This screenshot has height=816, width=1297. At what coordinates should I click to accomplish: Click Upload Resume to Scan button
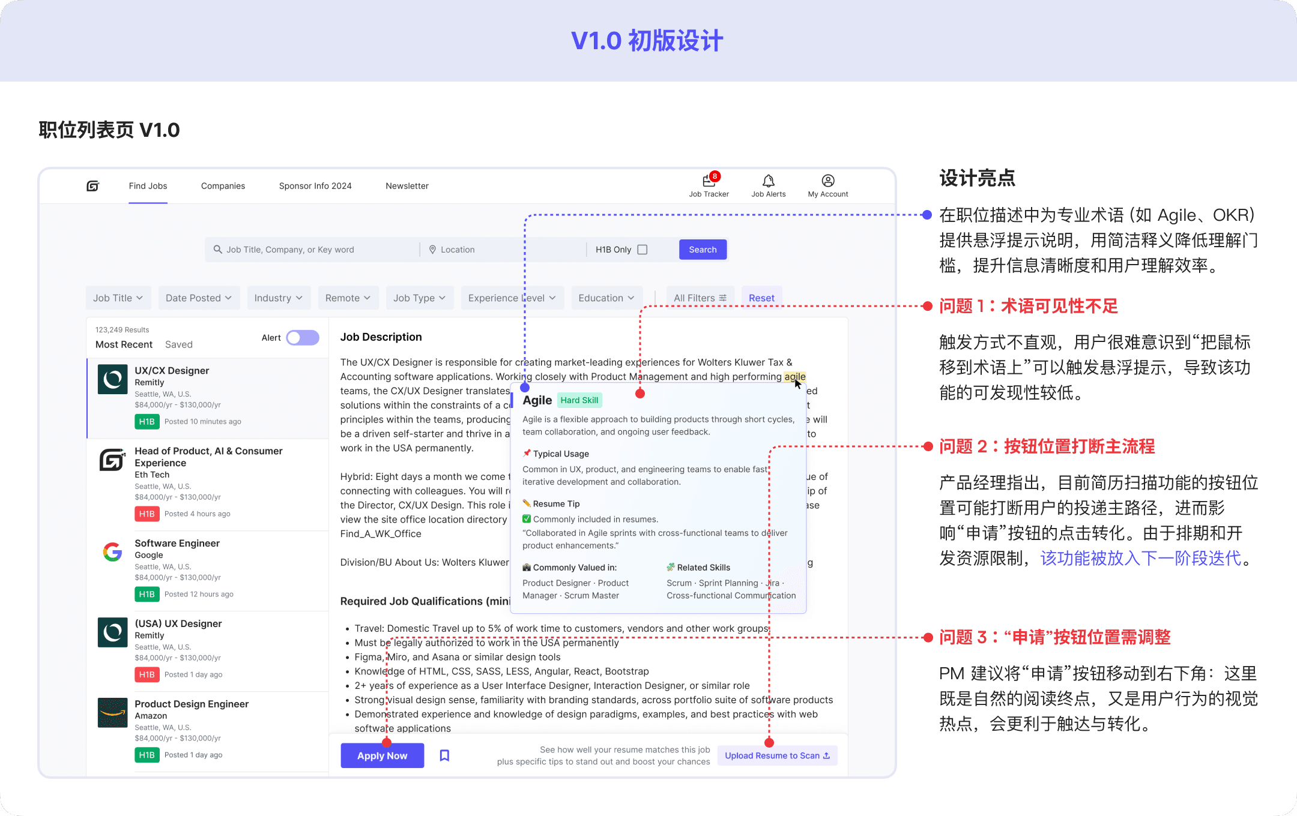tap(777, 755)
